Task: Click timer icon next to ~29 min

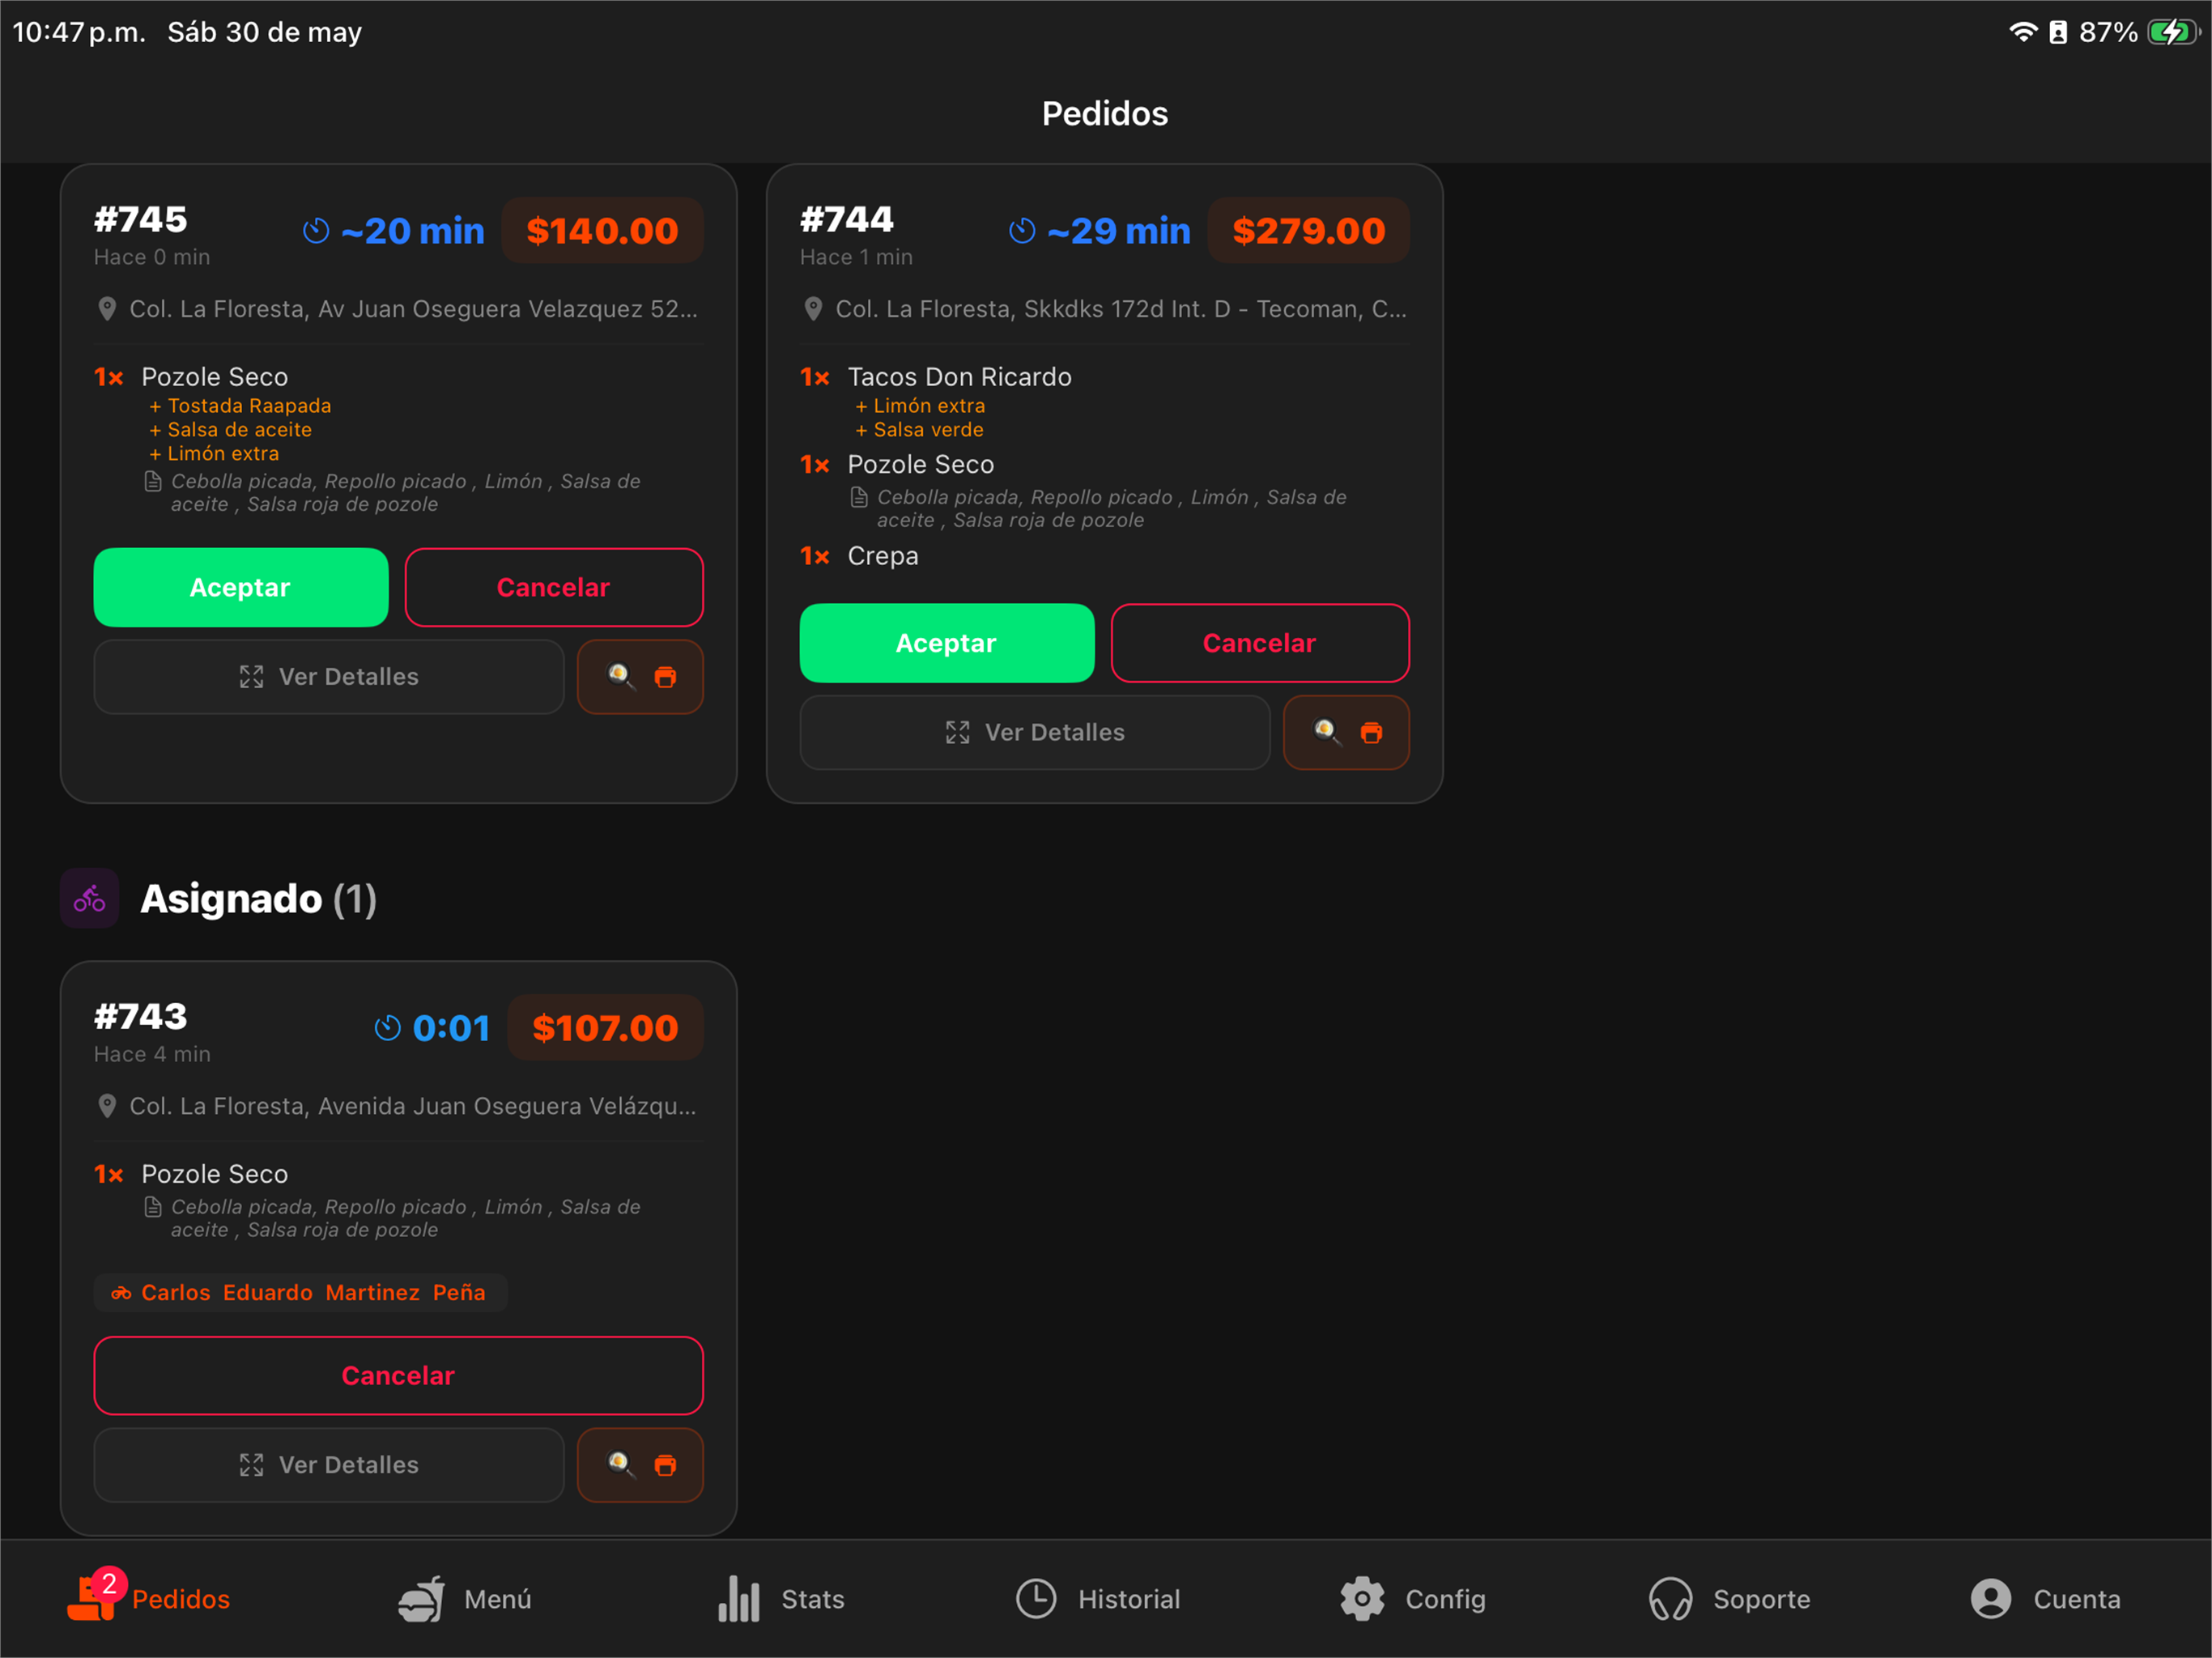Action: (1022, 231)
